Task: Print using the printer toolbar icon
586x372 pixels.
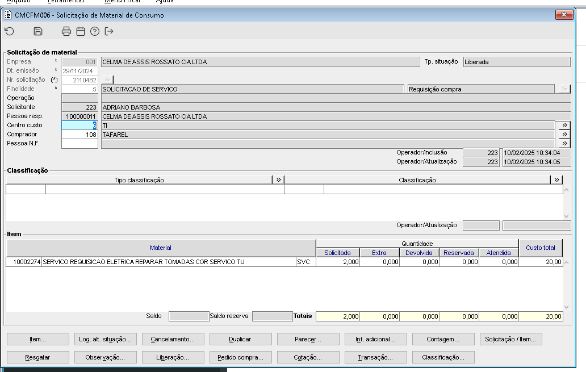Action: point(66,31)
